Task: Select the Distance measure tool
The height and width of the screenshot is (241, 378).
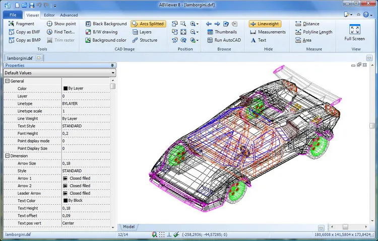Action: (x=307, y=24)
